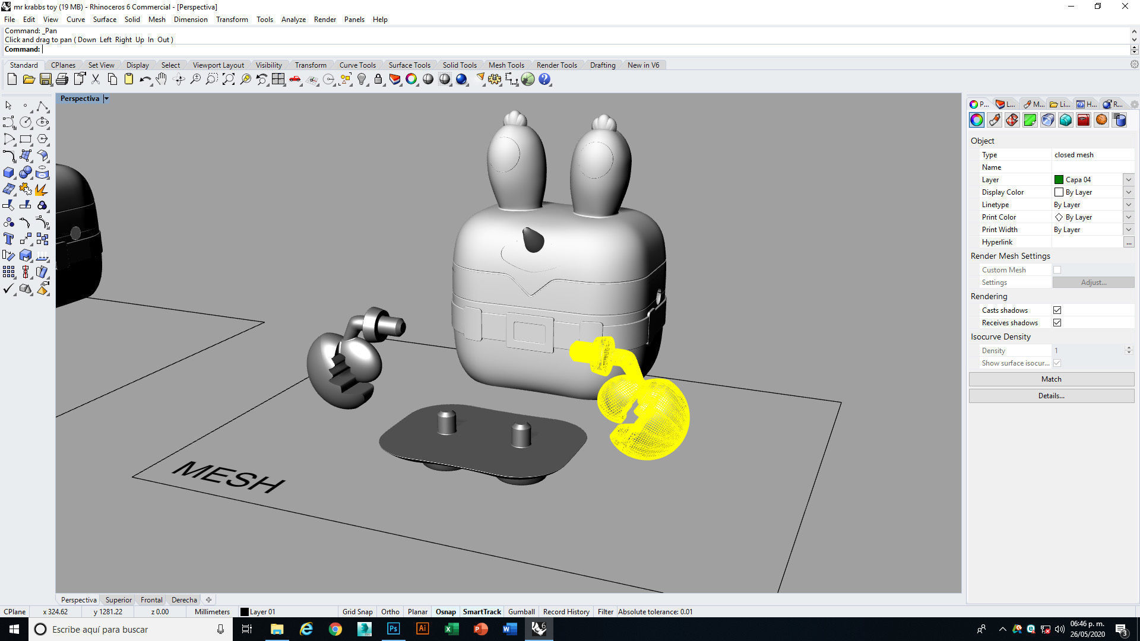The width and height of the screenshot is (1140, 641).
Task: Open Options with the gear icon
Action: 495,79
